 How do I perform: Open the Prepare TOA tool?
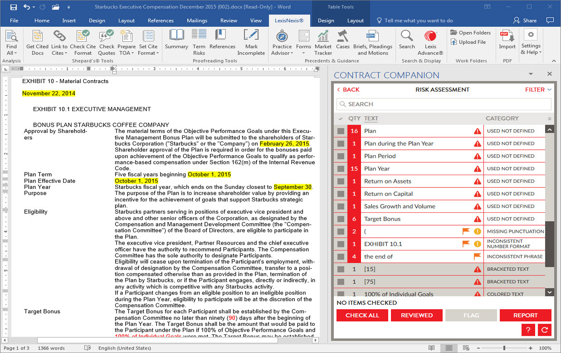(x=126, y=43)
